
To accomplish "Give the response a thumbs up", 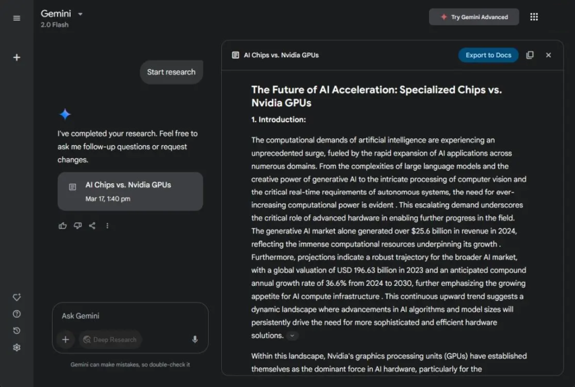I will click(62, 225).
